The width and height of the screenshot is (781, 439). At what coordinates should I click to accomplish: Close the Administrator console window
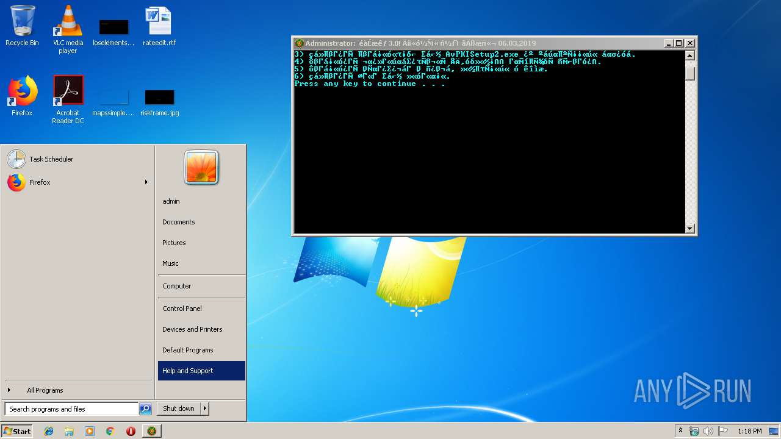click(690, 43)
